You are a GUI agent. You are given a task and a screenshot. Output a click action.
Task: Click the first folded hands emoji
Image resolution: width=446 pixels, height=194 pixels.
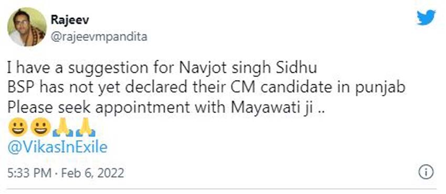[62, 127]
